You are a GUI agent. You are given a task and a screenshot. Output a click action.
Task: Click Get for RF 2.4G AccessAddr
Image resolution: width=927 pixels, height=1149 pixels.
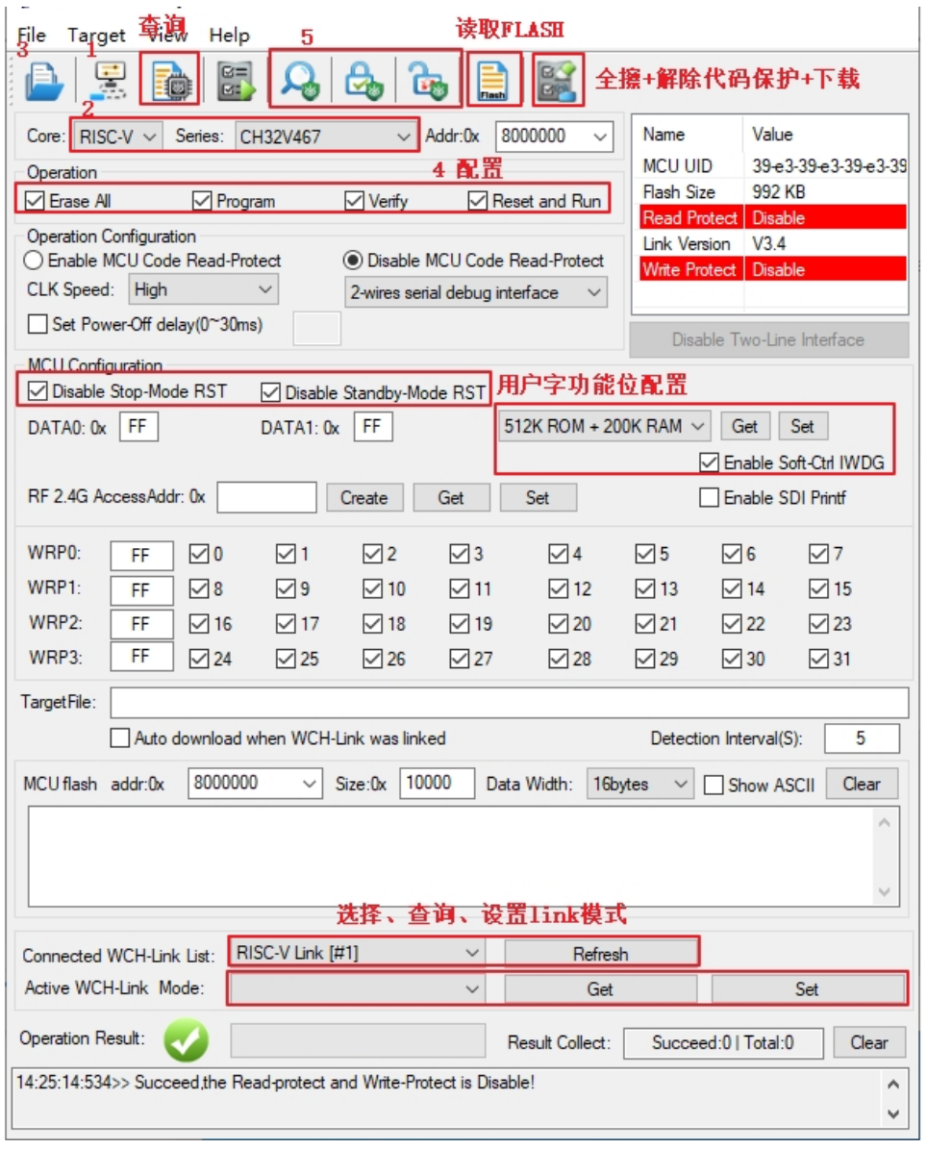(451, 497)
